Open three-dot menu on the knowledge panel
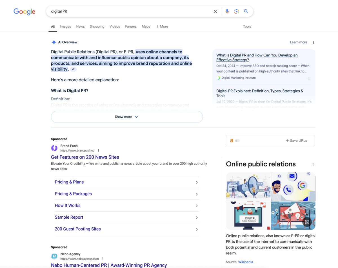Screen dimensions: 338x268 [313, 164]
